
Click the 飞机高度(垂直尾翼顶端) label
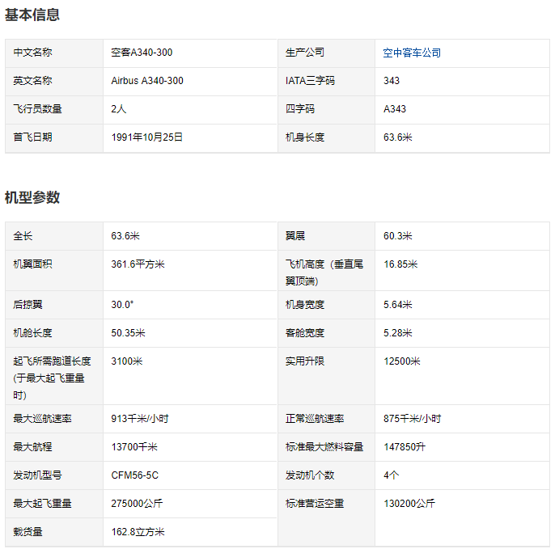point(324,272)
